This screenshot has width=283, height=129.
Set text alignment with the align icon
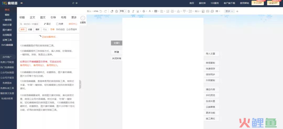coord(162,11)
